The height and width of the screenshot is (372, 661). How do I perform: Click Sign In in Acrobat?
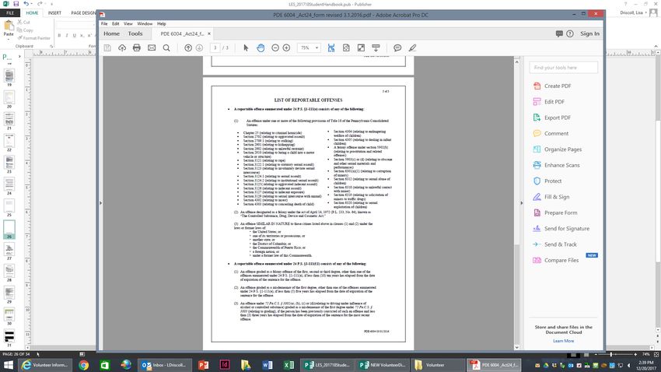(589, 33)
